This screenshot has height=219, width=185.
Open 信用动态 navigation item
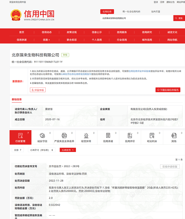tap(46, 32)
